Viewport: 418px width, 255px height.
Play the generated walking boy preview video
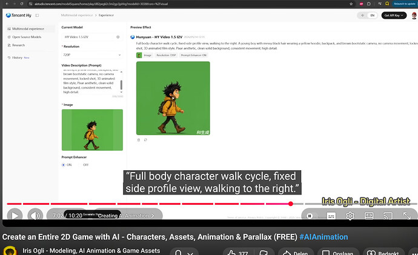[173, 98]
